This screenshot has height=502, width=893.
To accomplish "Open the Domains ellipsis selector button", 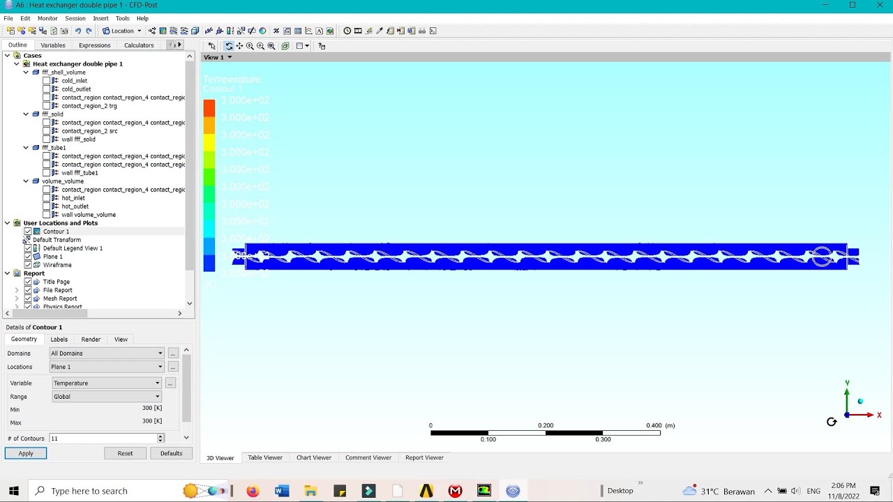I will (x=173, y=353).
